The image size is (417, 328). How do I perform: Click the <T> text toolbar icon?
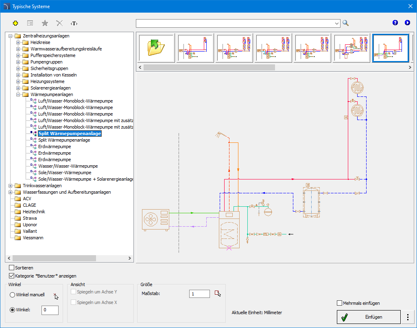(x=74, y=23)
